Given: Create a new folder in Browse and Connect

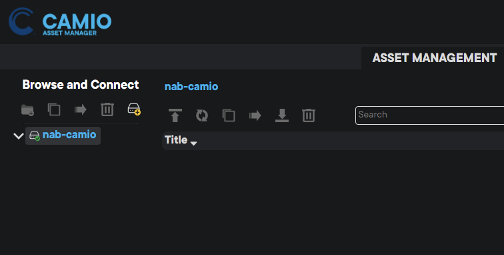Looking at the screenshot, I should point(27,109).
